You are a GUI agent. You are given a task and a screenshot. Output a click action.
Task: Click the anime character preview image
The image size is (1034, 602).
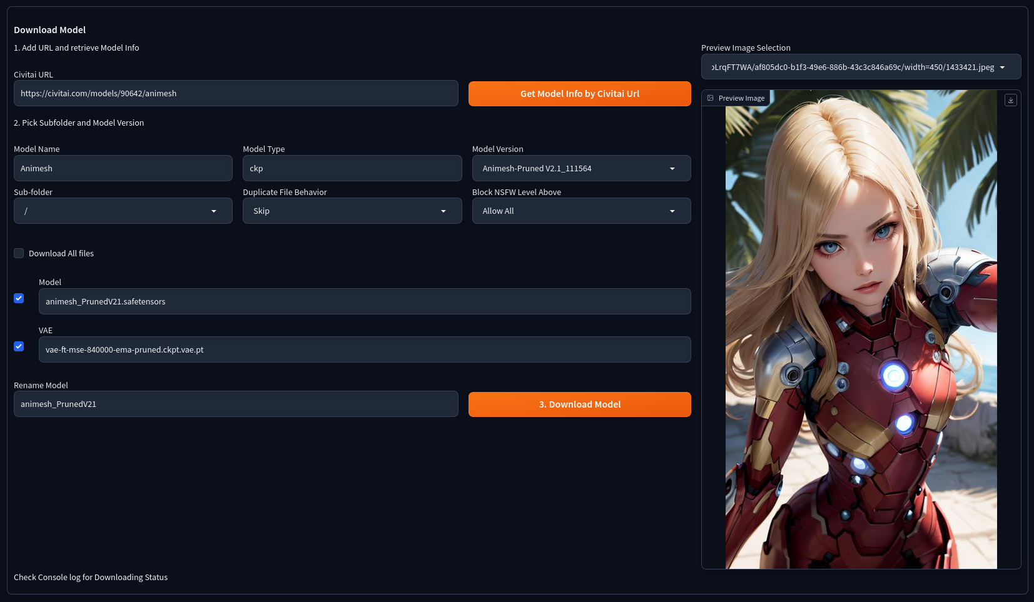861,329
